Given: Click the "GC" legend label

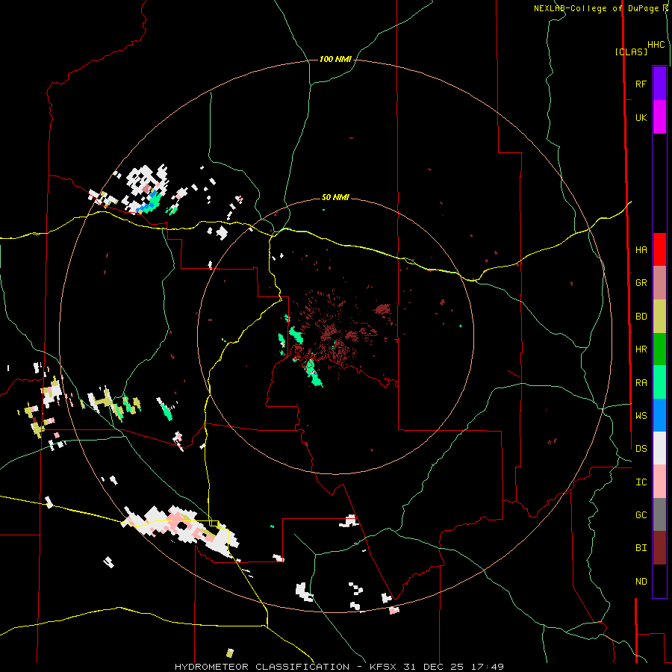Looking at the screenshot, I should [x=641, y=514].
